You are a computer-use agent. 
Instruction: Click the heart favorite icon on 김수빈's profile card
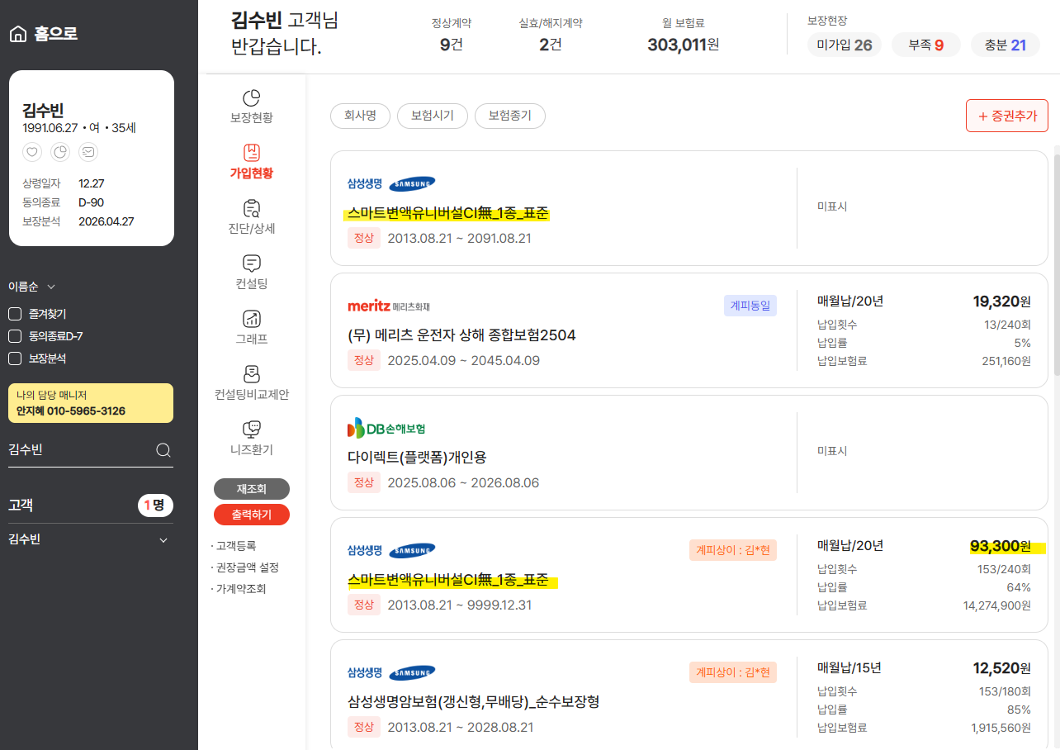click(31, 152)
